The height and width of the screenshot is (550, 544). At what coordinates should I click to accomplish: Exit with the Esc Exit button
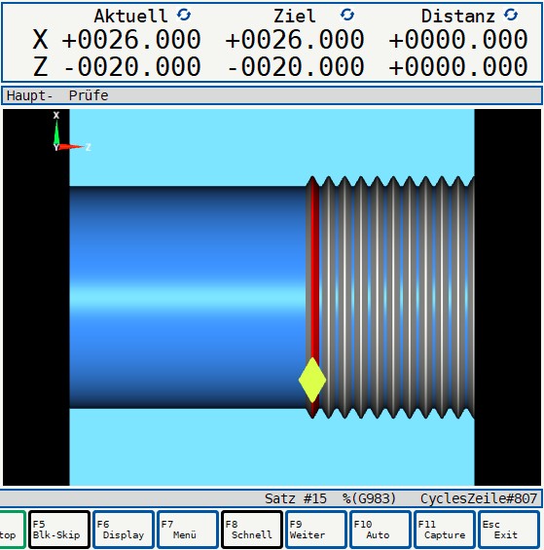(509, 530)
